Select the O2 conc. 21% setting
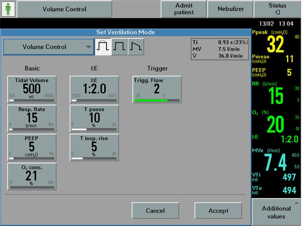The height and width of the screenshot is (226, 302). point(32,177)
